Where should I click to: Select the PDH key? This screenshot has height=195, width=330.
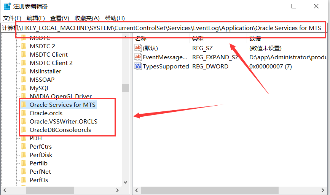pos(35,138)
